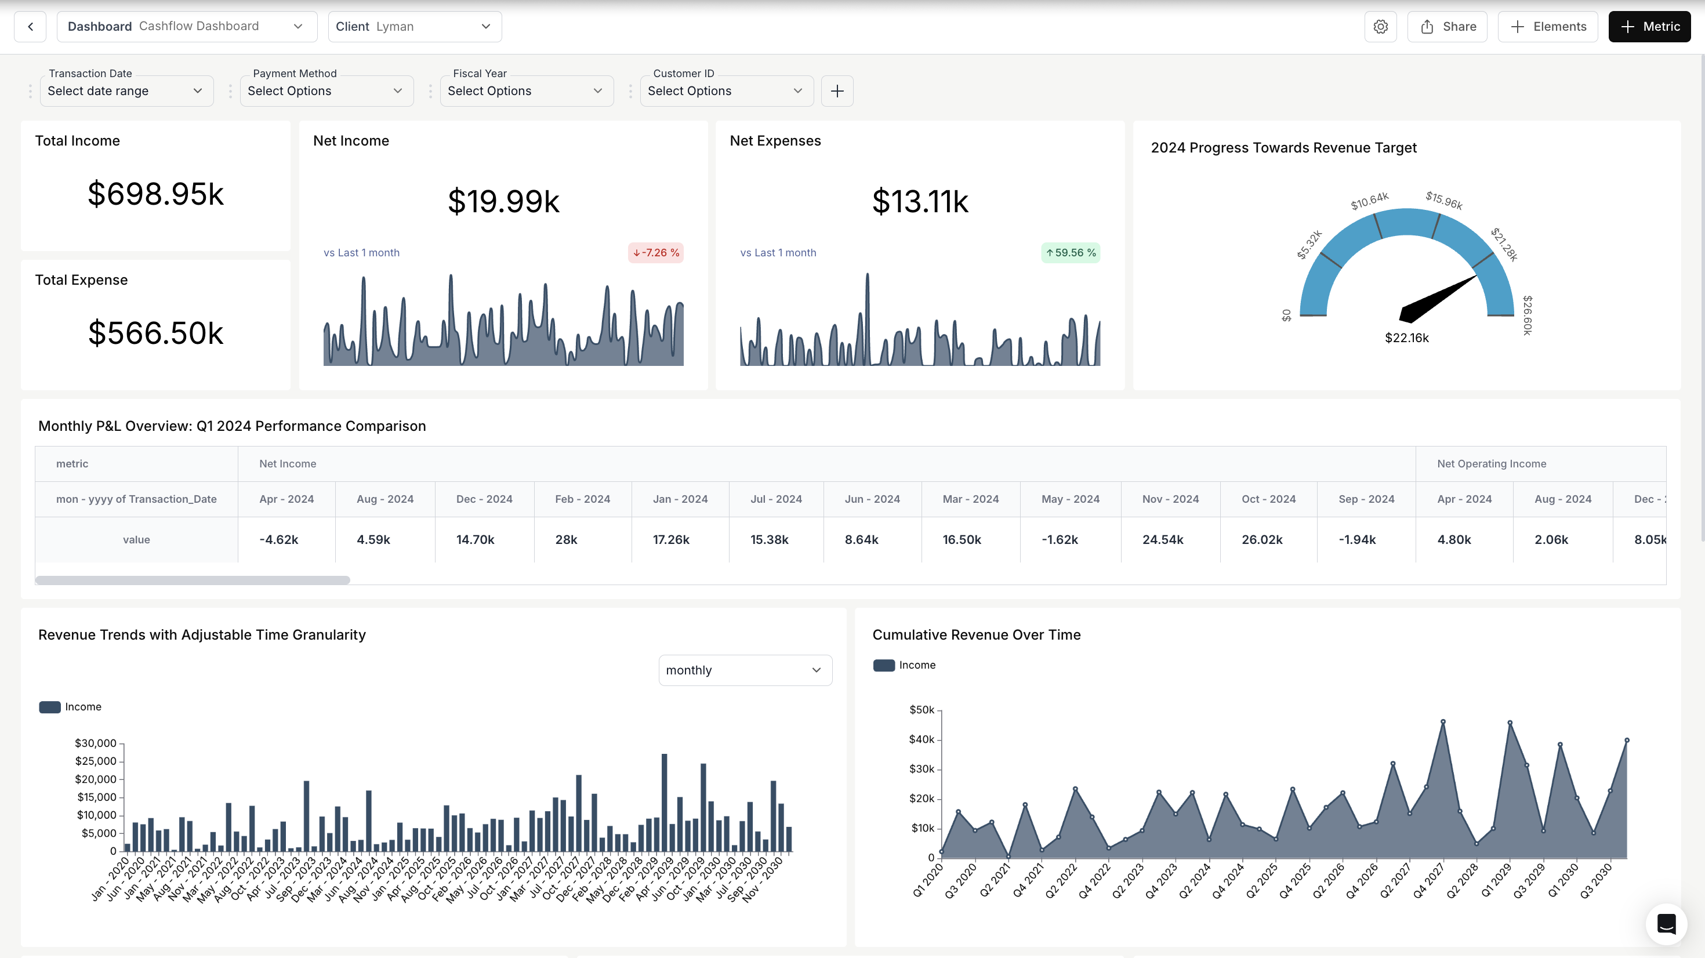Click the Cumulative Revenue Over Time title
The height and width of the screenshot is (958, 1705).
(x=976, y=634)
